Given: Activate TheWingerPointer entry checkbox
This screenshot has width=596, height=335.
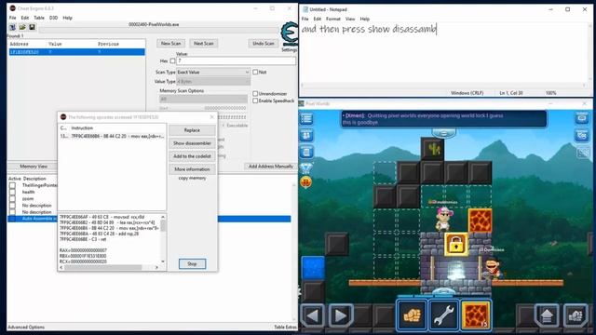Looking at the screenshot, I should click(x=12, y=185).
